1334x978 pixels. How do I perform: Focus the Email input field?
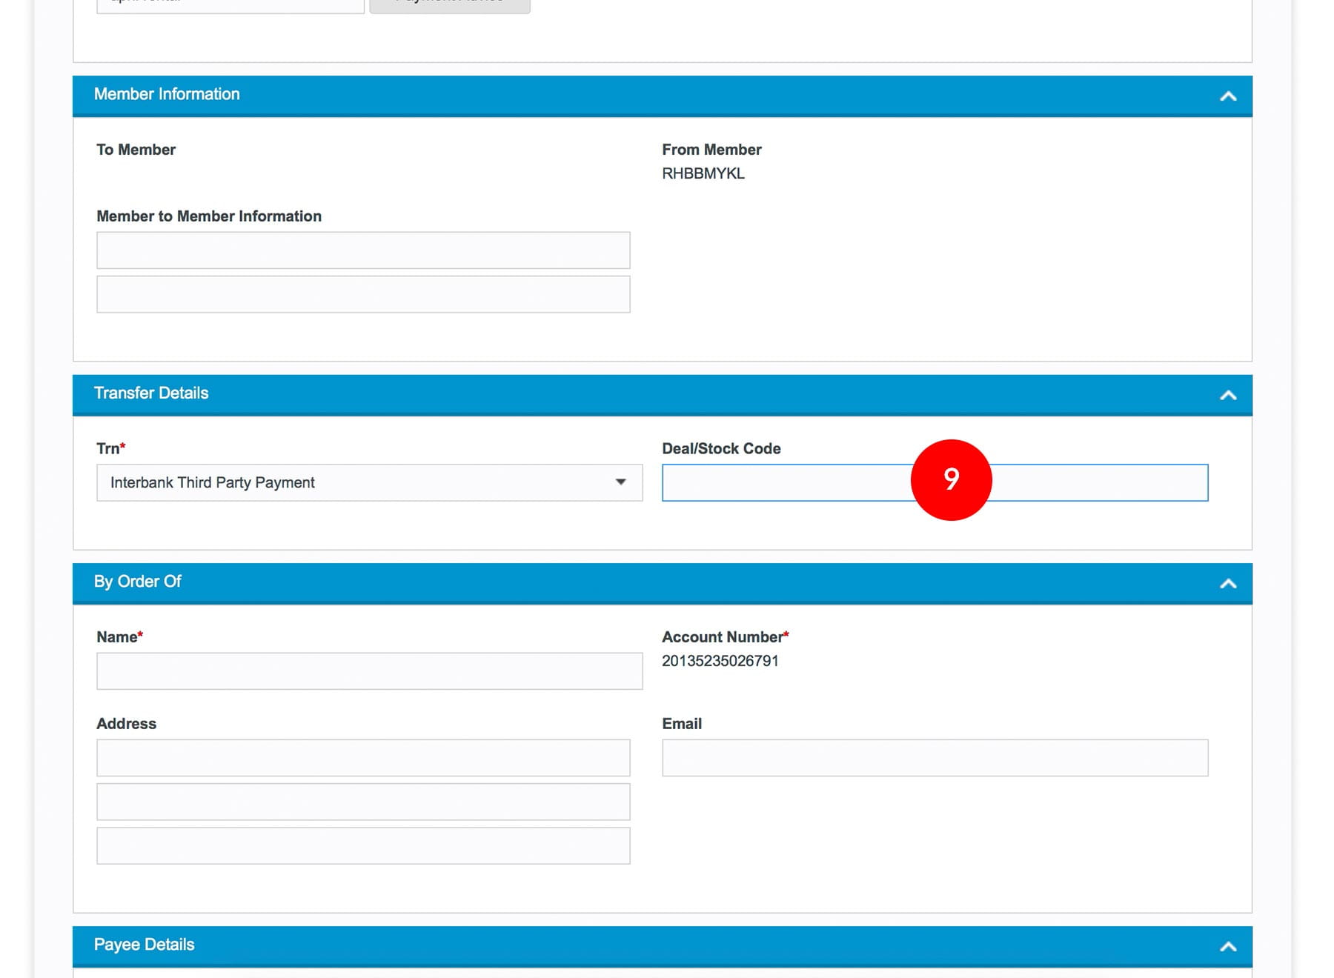935,758
